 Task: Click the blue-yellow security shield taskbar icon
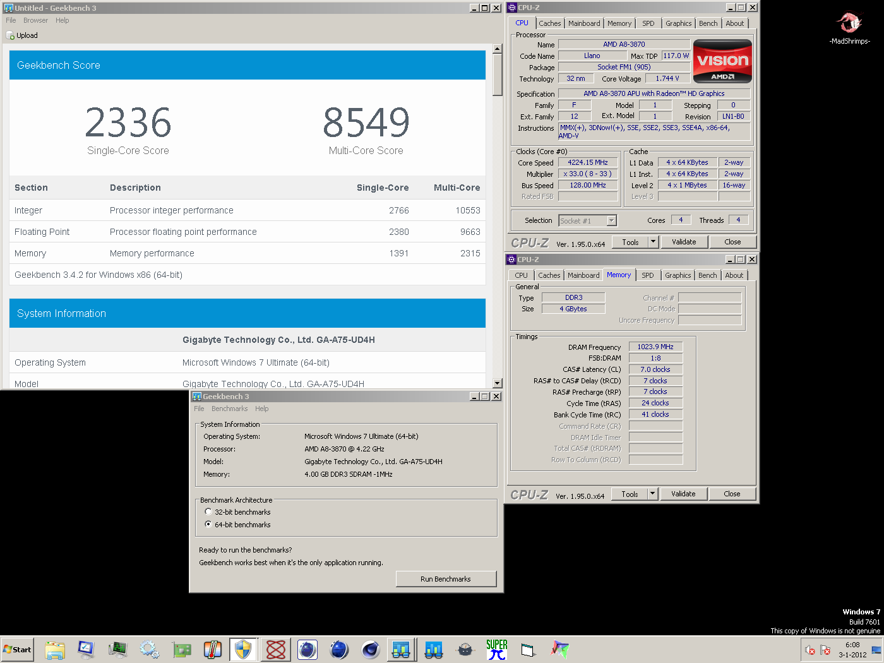(244, 650)
